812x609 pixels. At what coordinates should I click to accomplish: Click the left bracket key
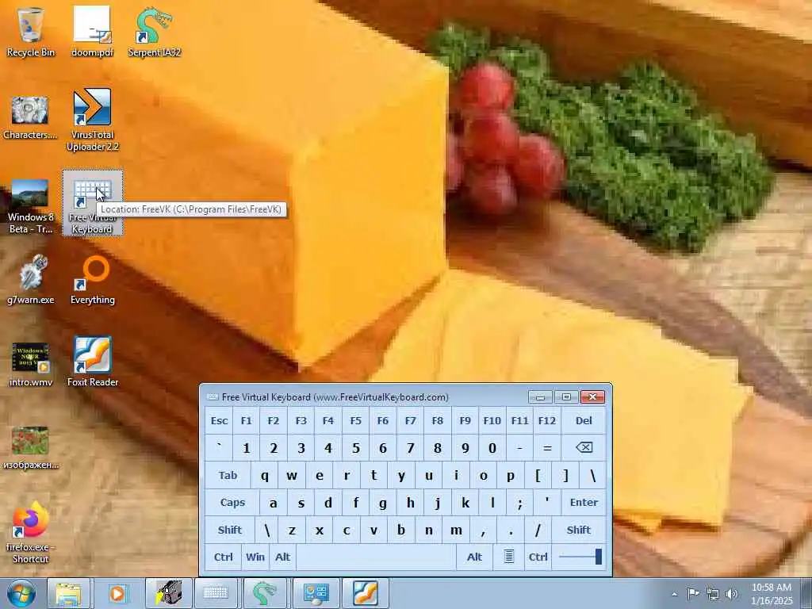point(538,476)
